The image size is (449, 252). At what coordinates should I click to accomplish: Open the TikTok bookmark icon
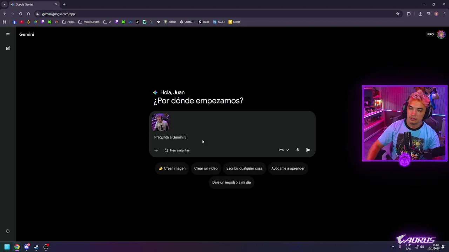point(138,22)
